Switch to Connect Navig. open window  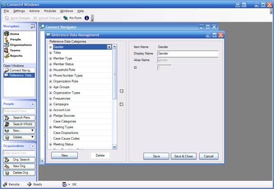(x=19, y=70)
